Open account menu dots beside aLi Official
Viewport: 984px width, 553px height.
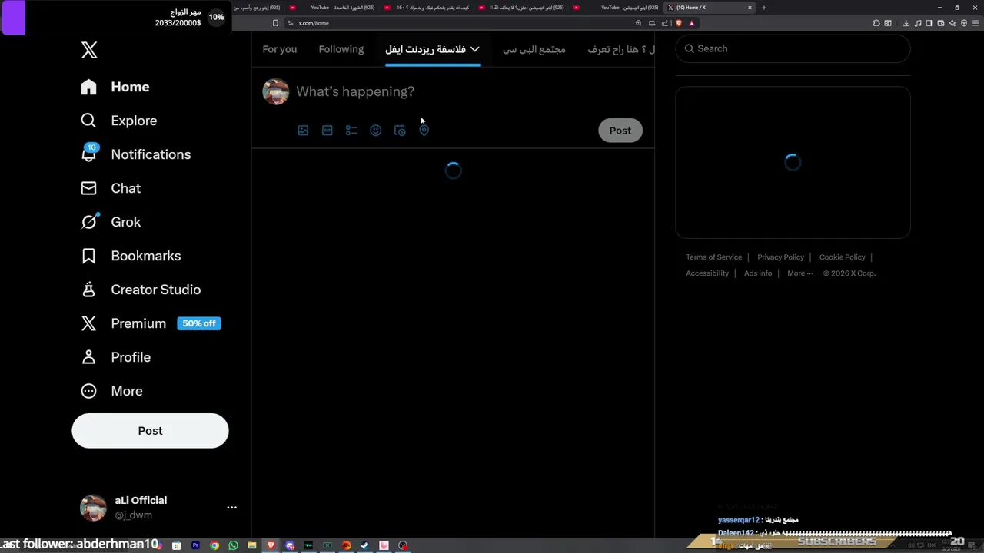click(231, 508)
